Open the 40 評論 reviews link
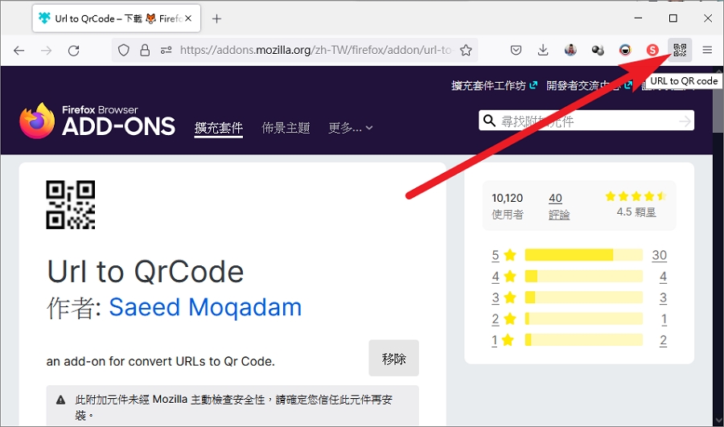This screenshot has height=427, width=724. coord(559,206)
